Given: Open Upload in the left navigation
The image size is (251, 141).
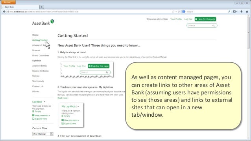Looking at the screenshot, I should pos(36,76).
